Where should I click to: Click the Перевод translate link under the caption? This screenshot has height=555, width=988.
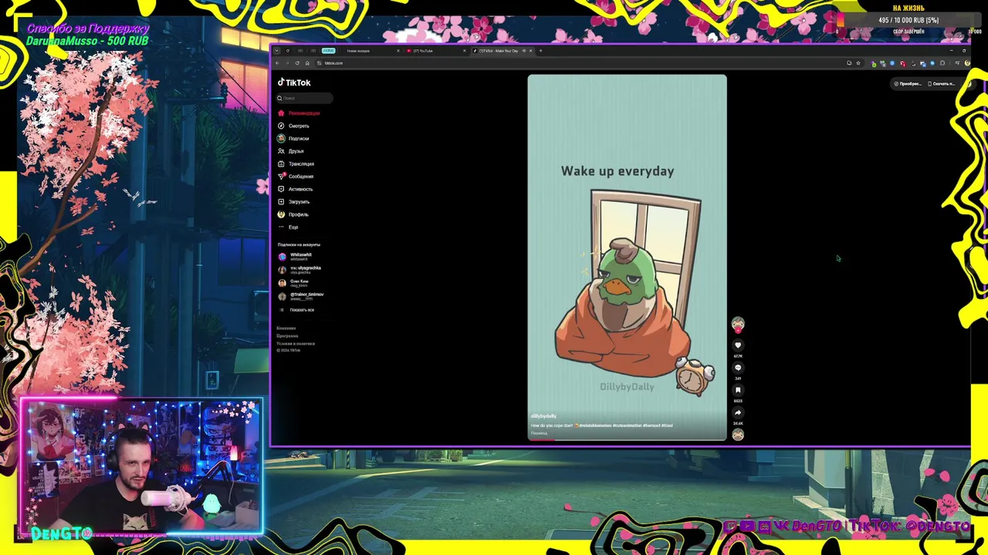[539, 433]
